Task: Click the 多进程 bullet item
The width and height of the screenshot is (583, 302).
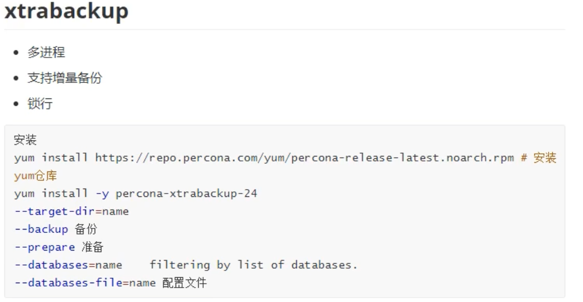Action: coord(47,53)
